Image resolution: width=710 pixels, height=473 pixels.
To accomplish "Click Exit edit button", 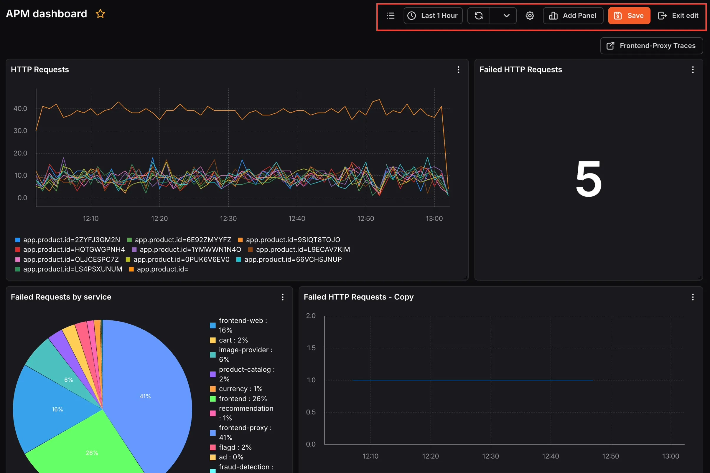I will click(678, 16).
